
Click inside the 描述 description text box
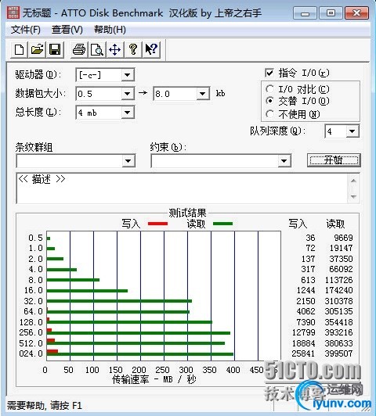coord(182,188)
